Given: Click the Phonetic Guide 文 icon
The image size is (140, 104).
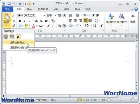Looking at the screenshot, I should pos(60,15).
